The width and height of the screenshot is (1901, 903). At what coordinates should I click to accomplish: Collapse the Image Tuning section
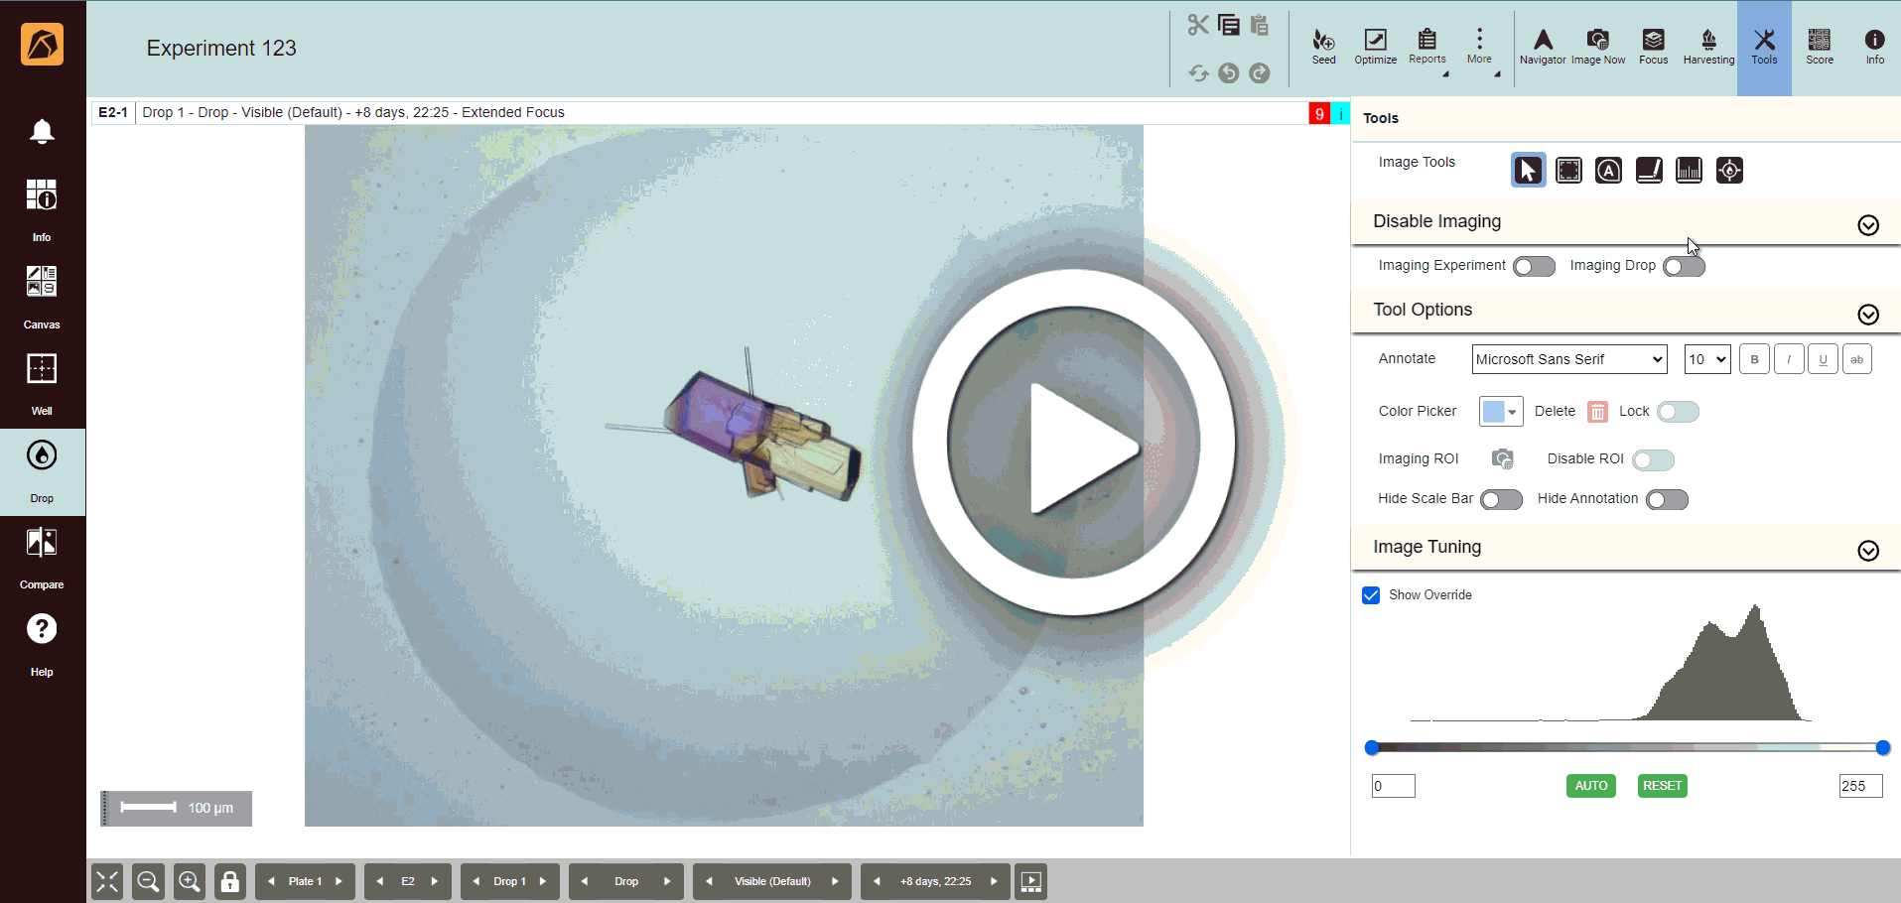click(x=1867, y=551)
